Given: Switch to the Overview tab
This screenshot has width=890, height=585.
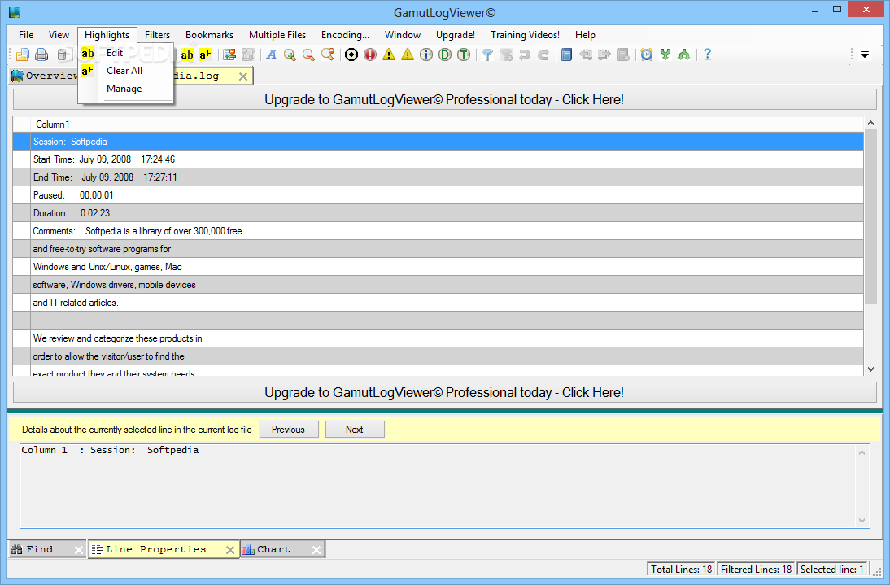Looking at the screenshot, I should [x=44, y=76].
